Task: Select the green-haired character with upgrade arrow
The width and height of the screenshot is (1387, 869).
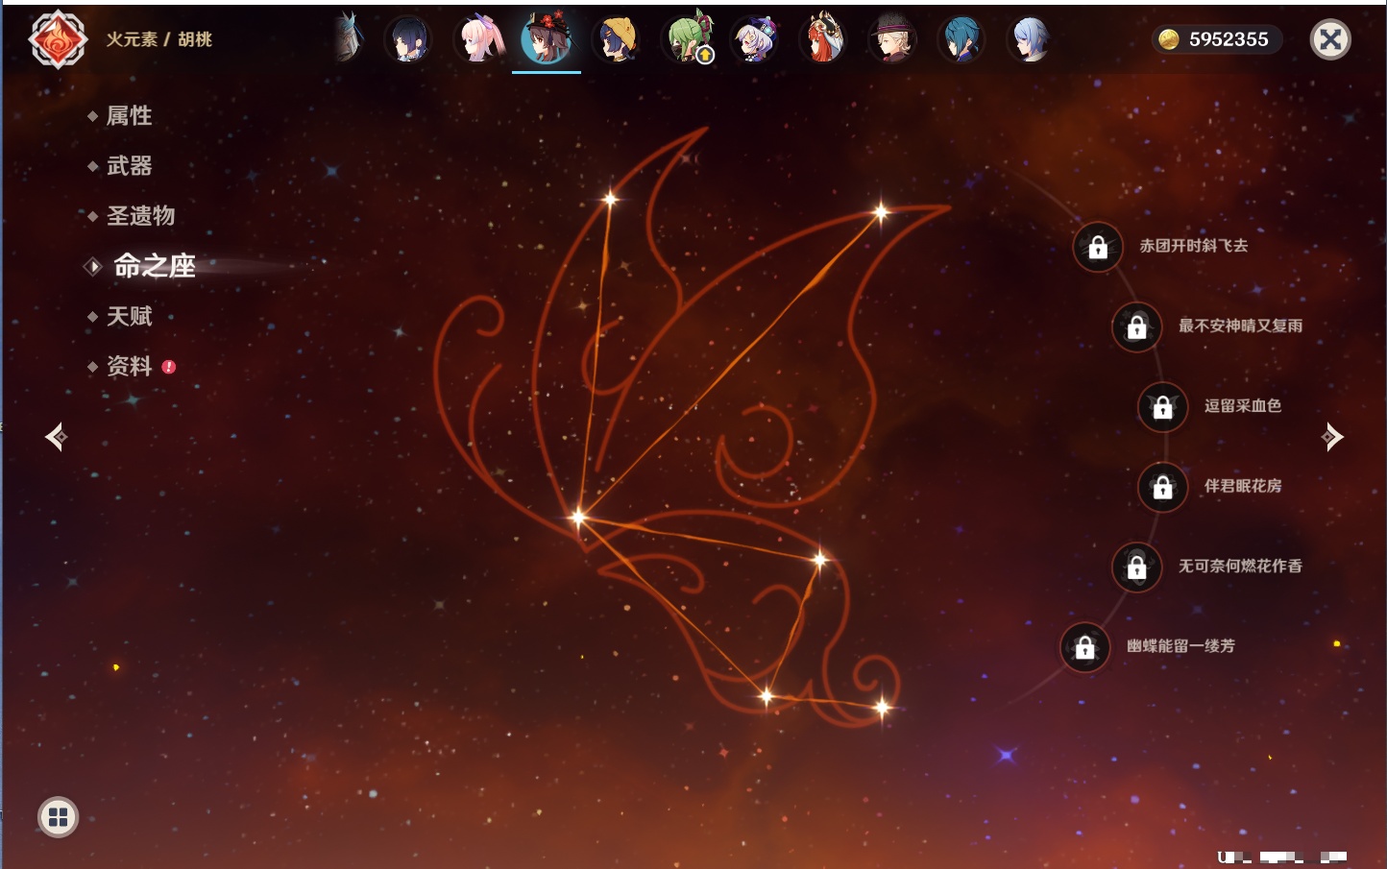Action: click(x=688, y=39)
